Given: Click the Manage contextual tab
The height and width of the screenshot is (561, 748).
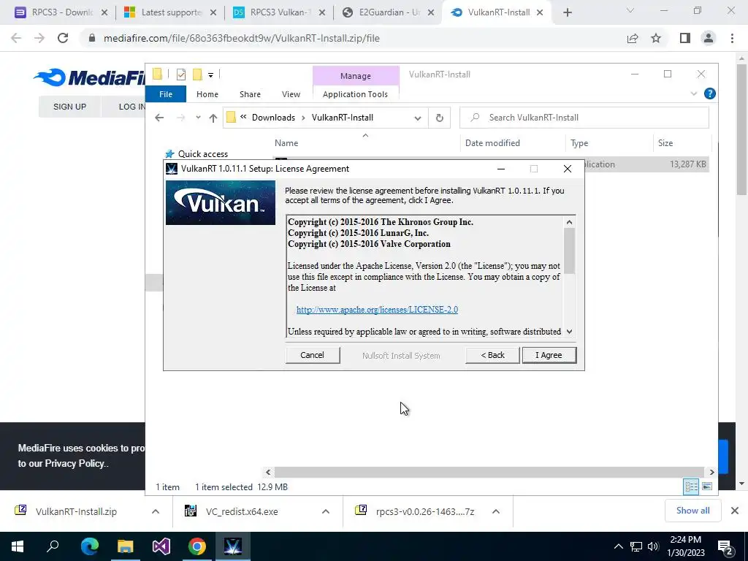Looking at the screenshot, I should click(x=356, y=76).
